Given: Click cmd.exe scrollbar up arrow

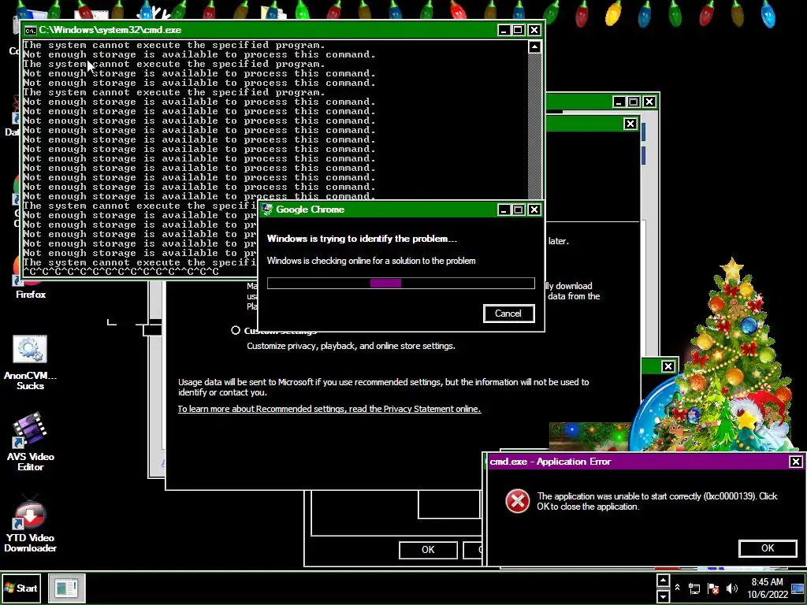Looking at the screenshot, I should 535,47.
